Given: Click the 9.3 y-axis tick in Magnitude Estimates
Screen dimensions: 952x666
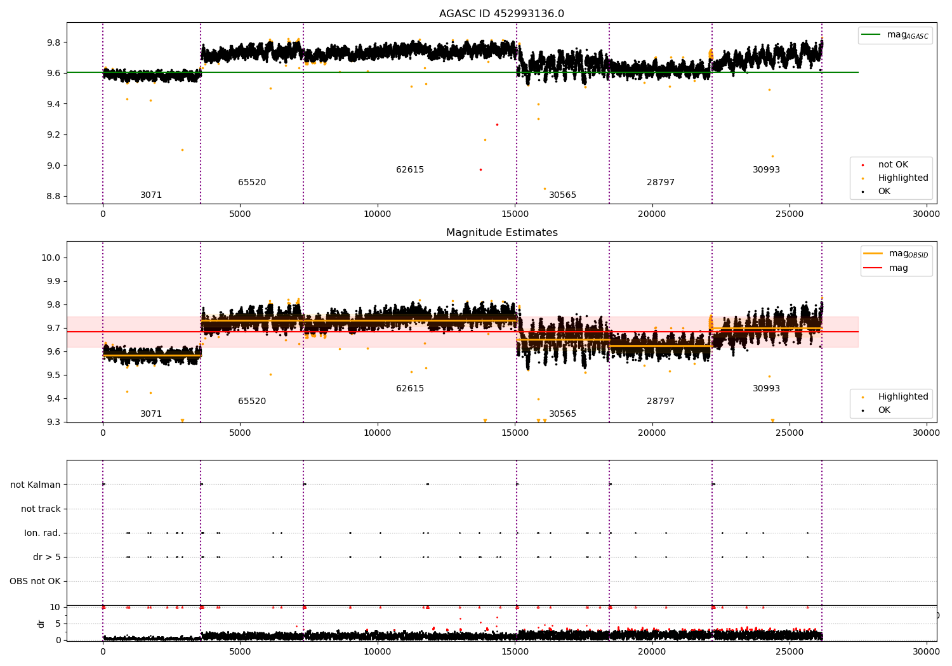Looking at the screenshot, I should [x=53, y=422].
